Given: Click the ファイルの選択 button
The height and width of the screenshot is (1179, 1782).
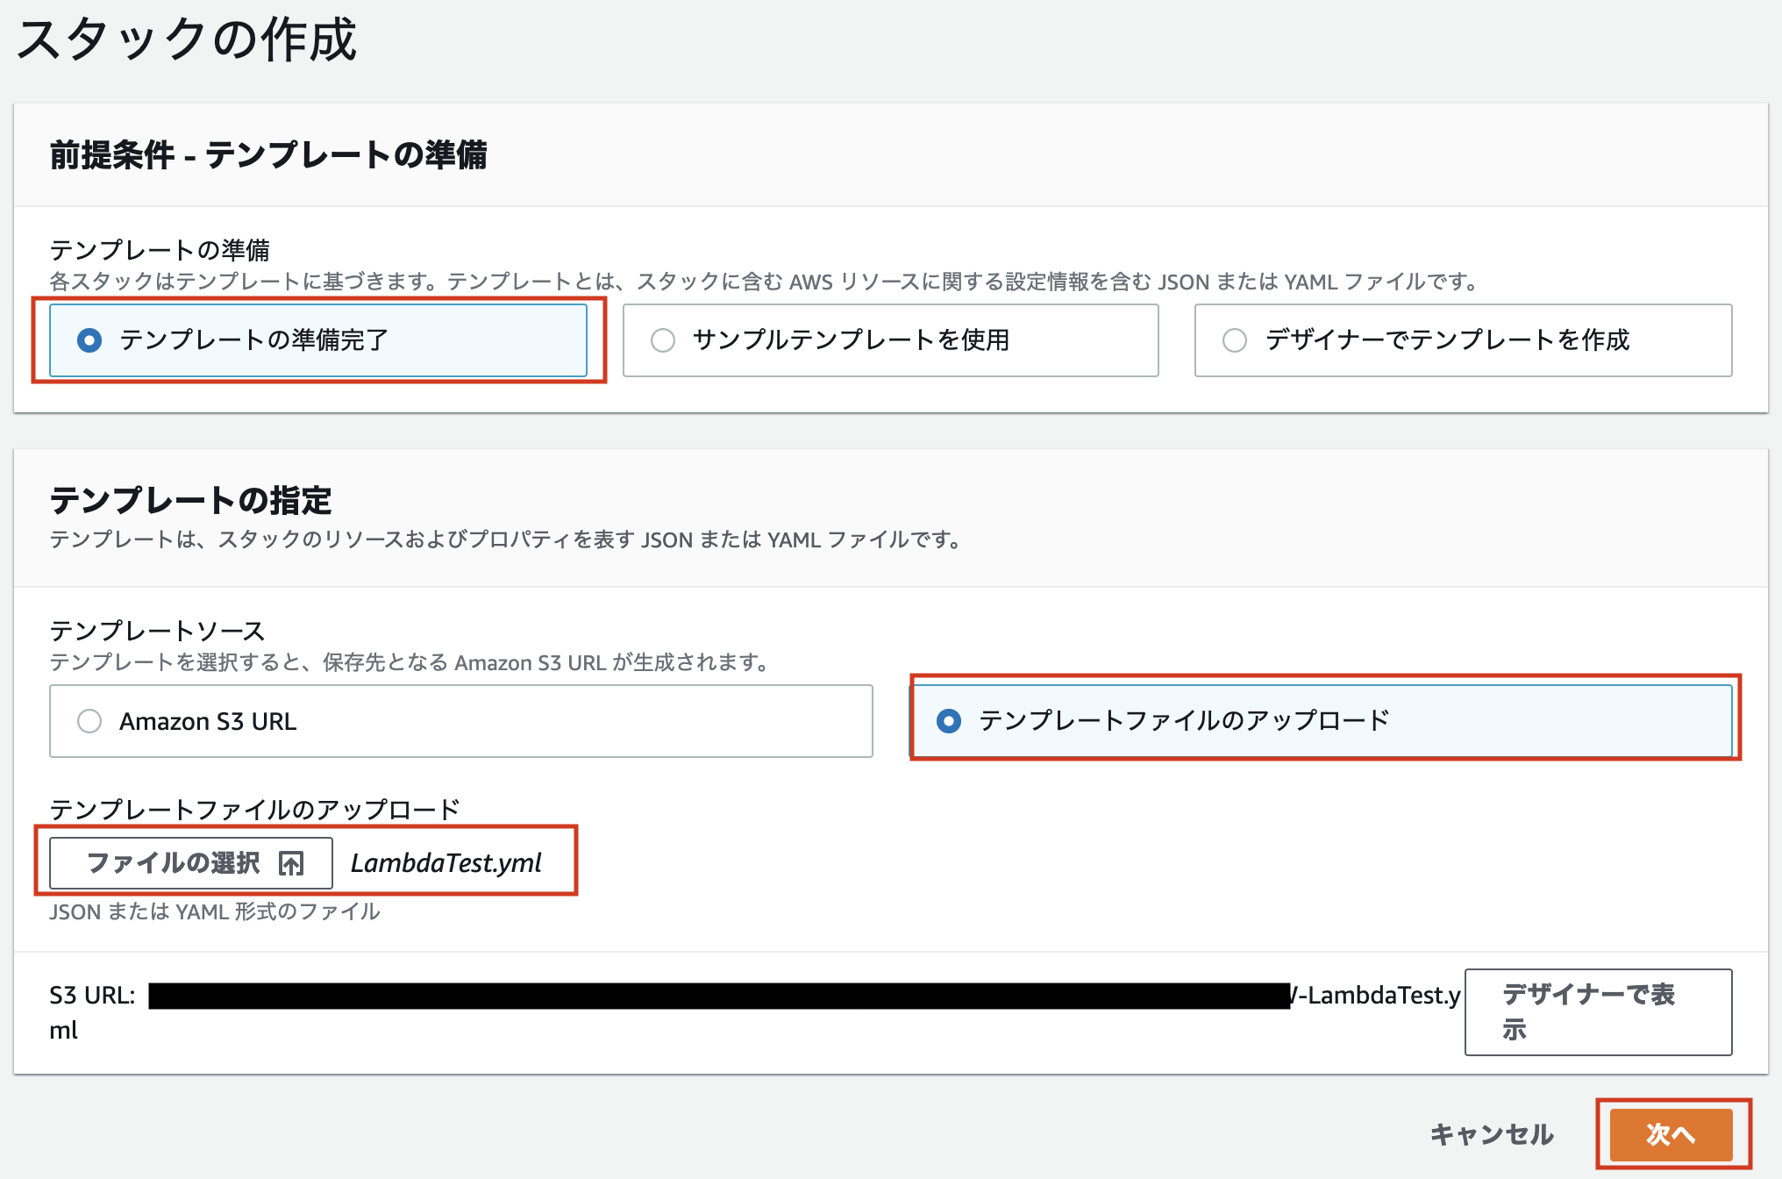Looking at the screenshot, I should pos(191,863).
